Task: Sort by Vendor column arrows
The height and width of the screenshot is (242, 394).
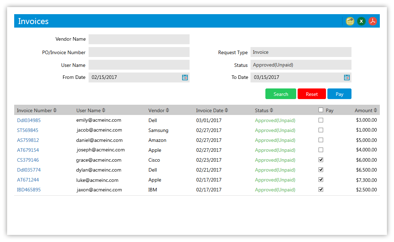Action: pos(167,110)
